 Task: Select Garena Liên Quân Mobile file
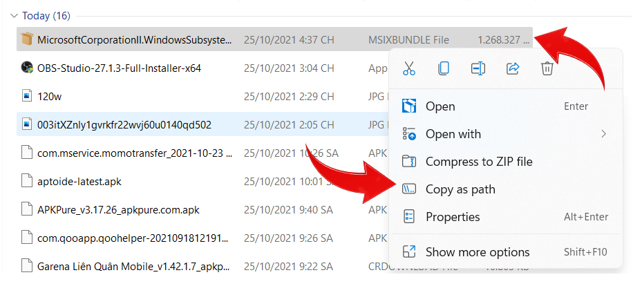(134, 267)
